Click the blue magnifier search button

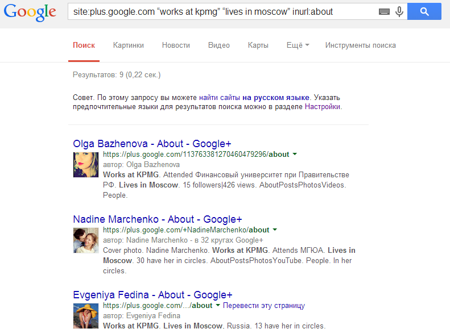coord(424,11)
